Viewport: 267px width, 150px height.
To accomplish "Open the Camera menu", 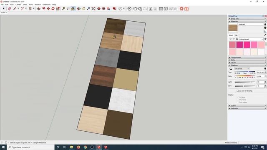I will click(x=18, y=5).
